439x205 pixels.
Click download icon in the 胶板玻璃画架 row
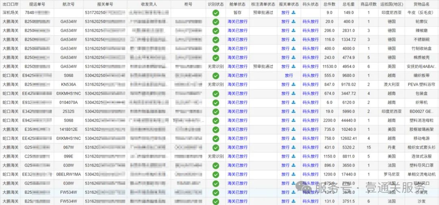[293, 129]
